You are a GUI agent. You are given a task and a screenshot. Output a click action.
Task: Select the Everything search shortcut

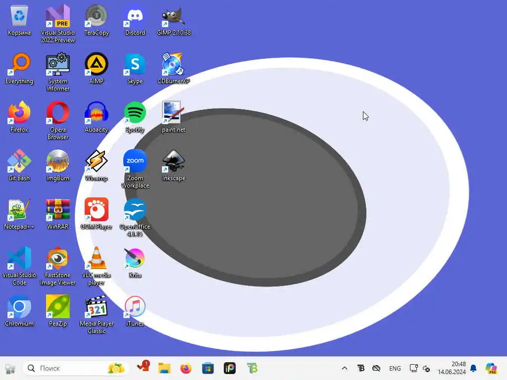point(19,68)
